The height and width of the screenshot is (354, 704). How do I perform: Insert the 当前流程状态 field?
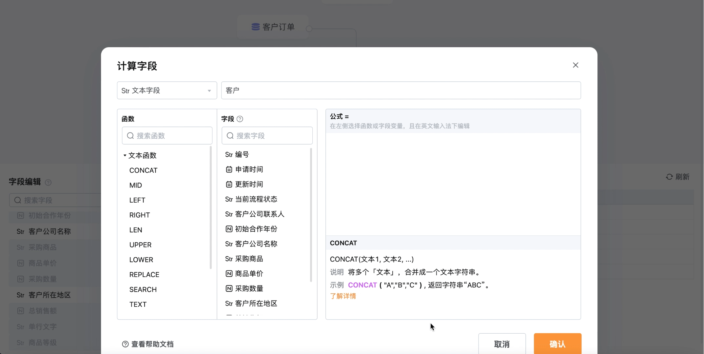(251, 199)
